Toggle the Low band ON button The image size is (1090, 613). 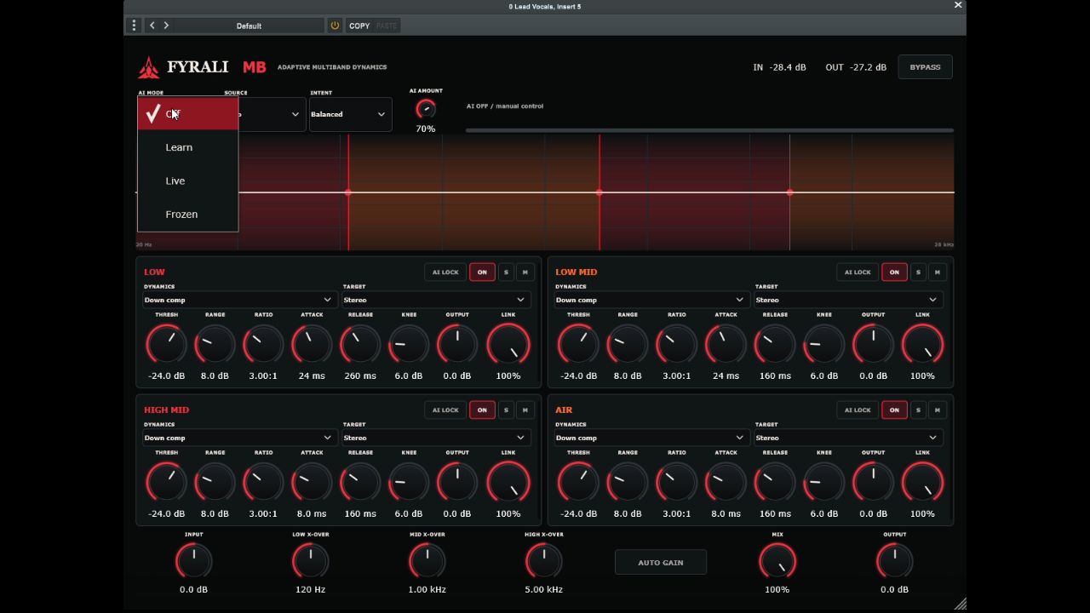[x=482, y=272]
